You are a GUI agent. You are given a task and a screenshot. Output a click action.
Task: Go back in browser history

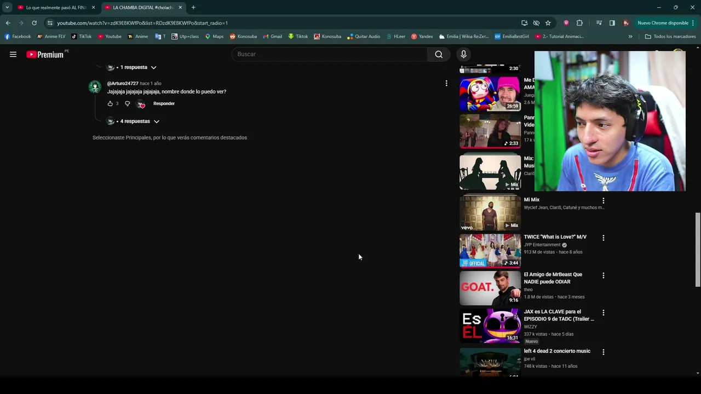pyautogui.click(x=8, y=23)
